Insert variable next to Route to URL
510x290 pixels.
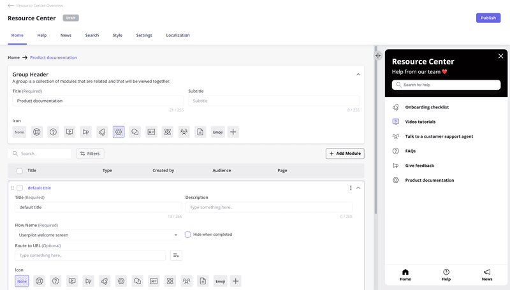[176, 255]
